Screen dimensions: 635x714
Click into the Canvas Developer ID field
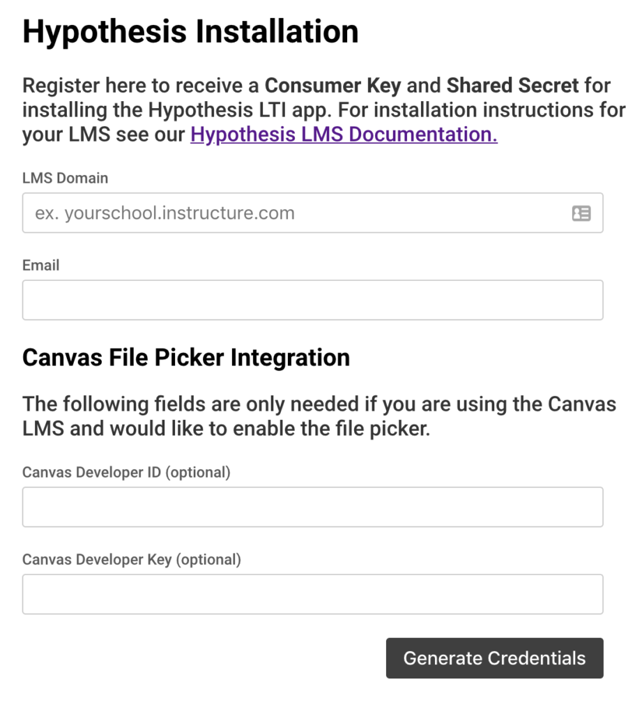click(x=313, y=507)
